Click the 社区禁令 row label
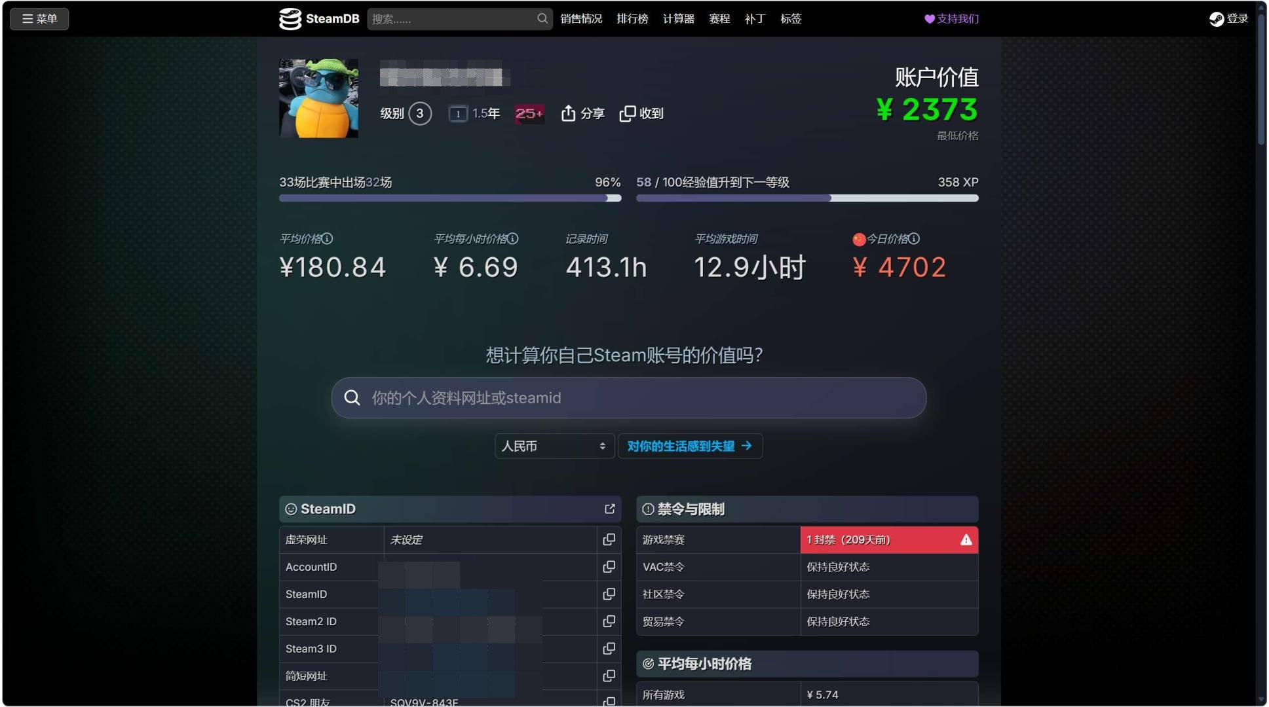Image resolution: width=1269 pixels, height=707 pixels. point(663,594)
